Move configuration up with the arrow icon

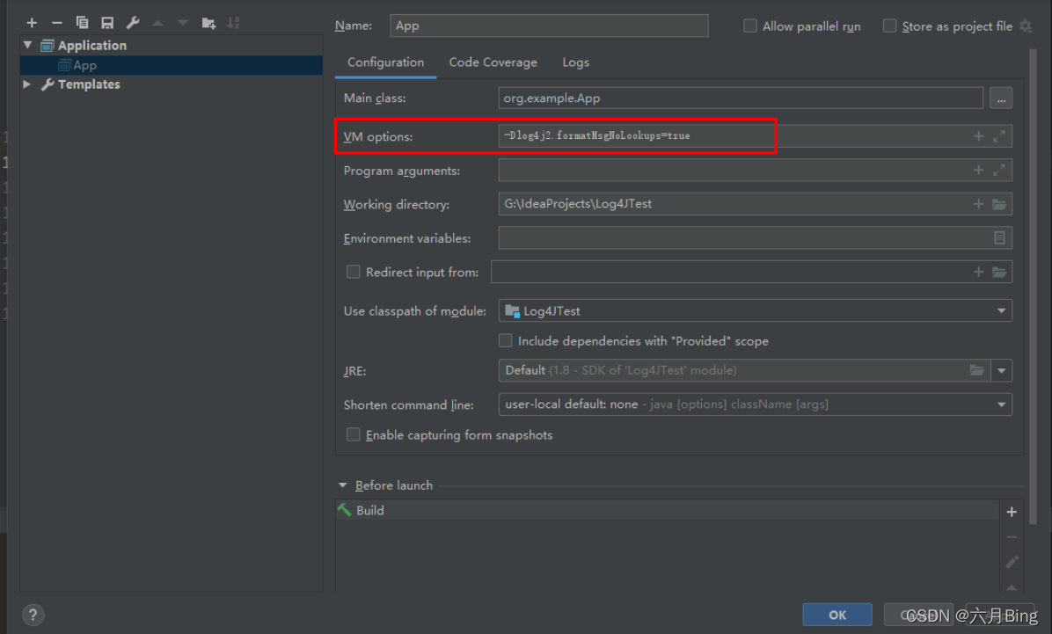(157, 23)
